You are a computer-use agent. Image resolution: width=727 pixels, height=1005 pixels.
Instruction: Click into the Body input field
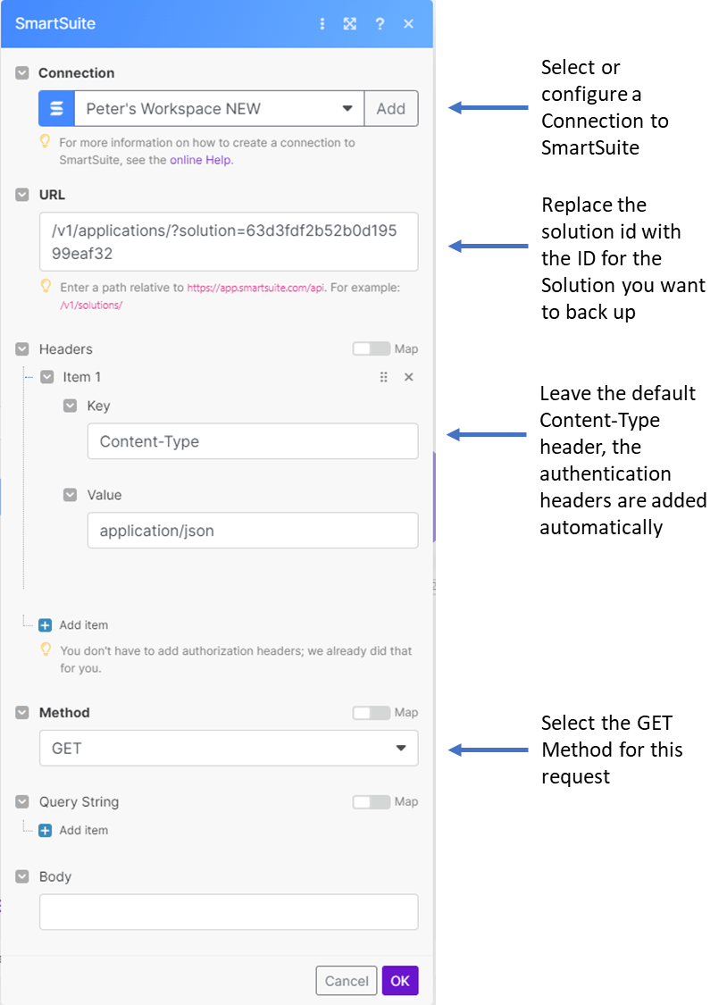pos(229,912)
